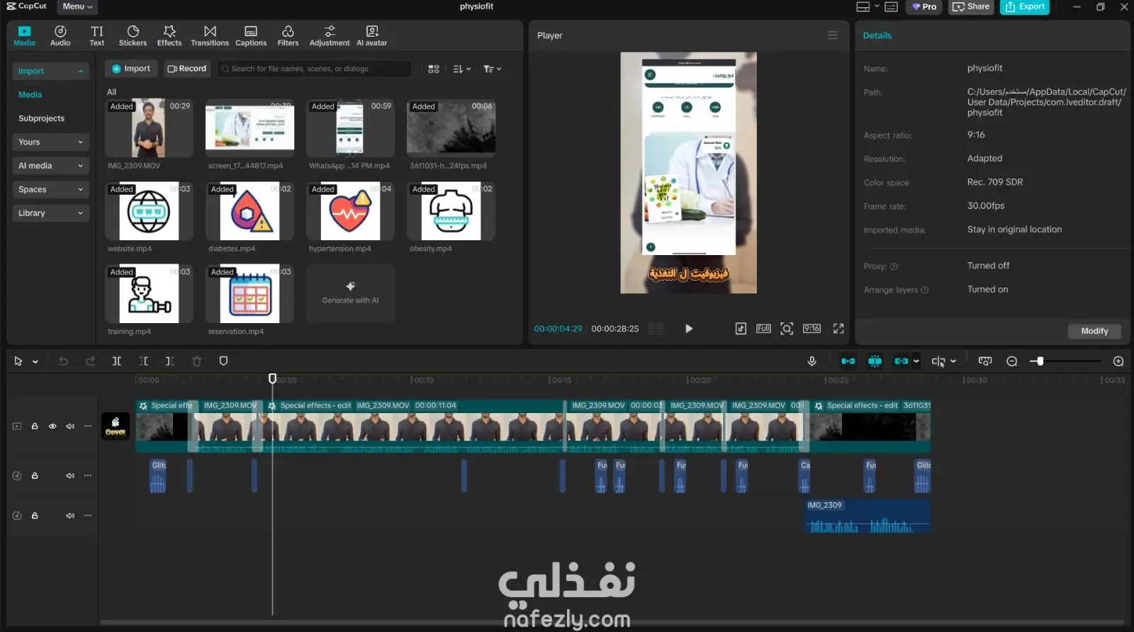This screenshot has height=632, width=1134.
Task: Open the Effects panel
Action: [169, 36]
